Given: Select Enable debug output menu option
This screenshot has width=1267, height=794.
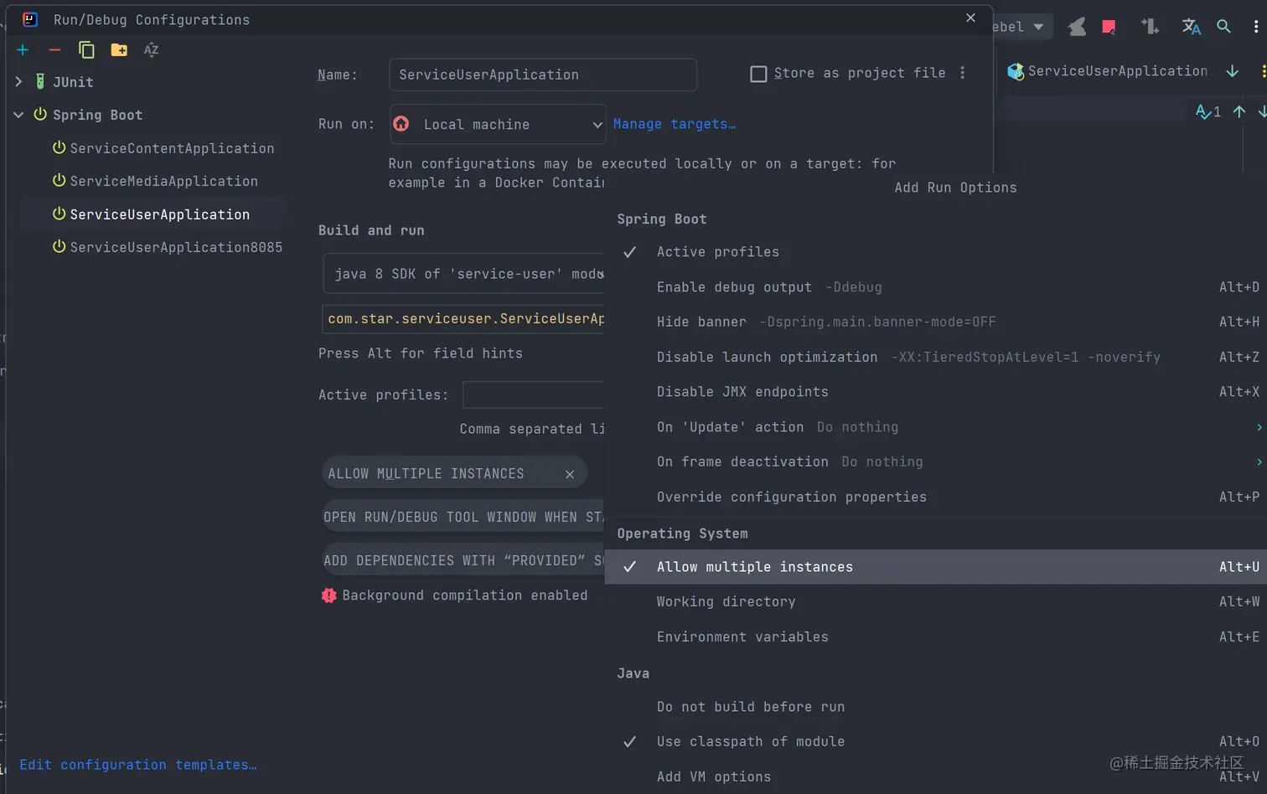Looking at the screenshot, I should click(733, 287).
